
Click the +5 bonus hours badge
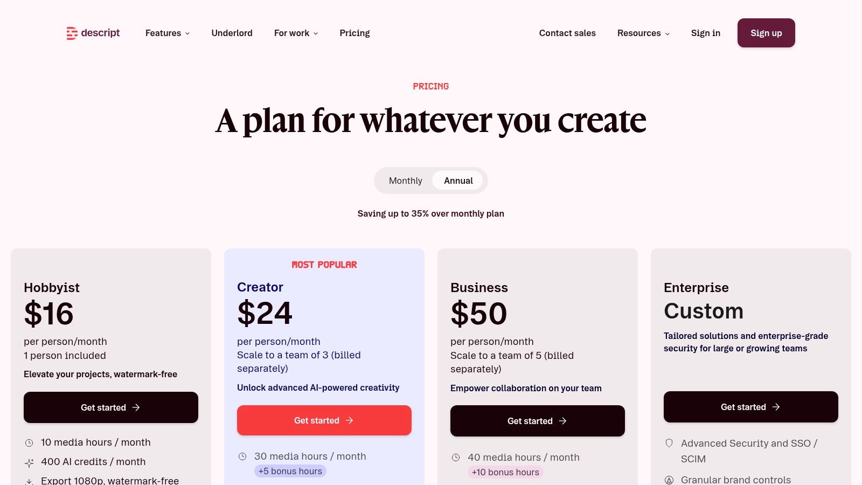(290, 470)
